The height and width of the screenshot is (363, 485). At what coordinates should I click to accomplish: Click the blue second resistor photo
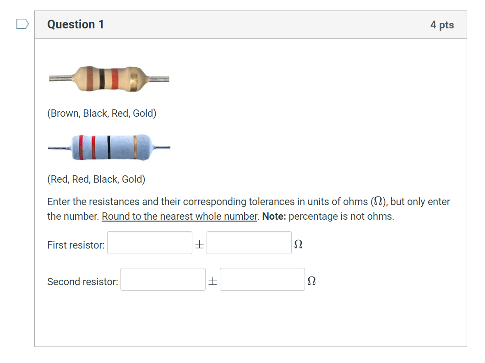109,147
